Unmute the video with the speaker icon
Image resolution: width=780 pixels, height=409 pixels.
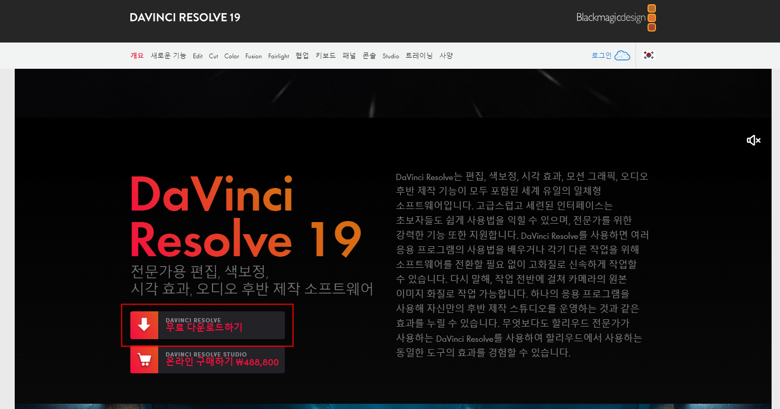click(x=754, y=140)
